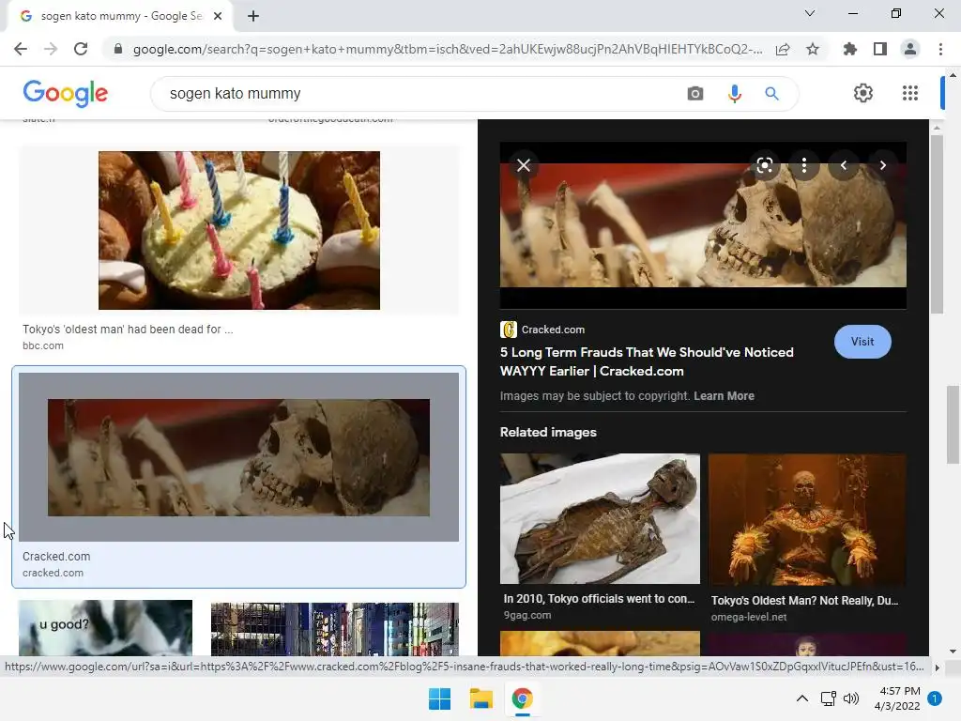
Task: Select the Cracked.com skull result image
Action: 238,457
